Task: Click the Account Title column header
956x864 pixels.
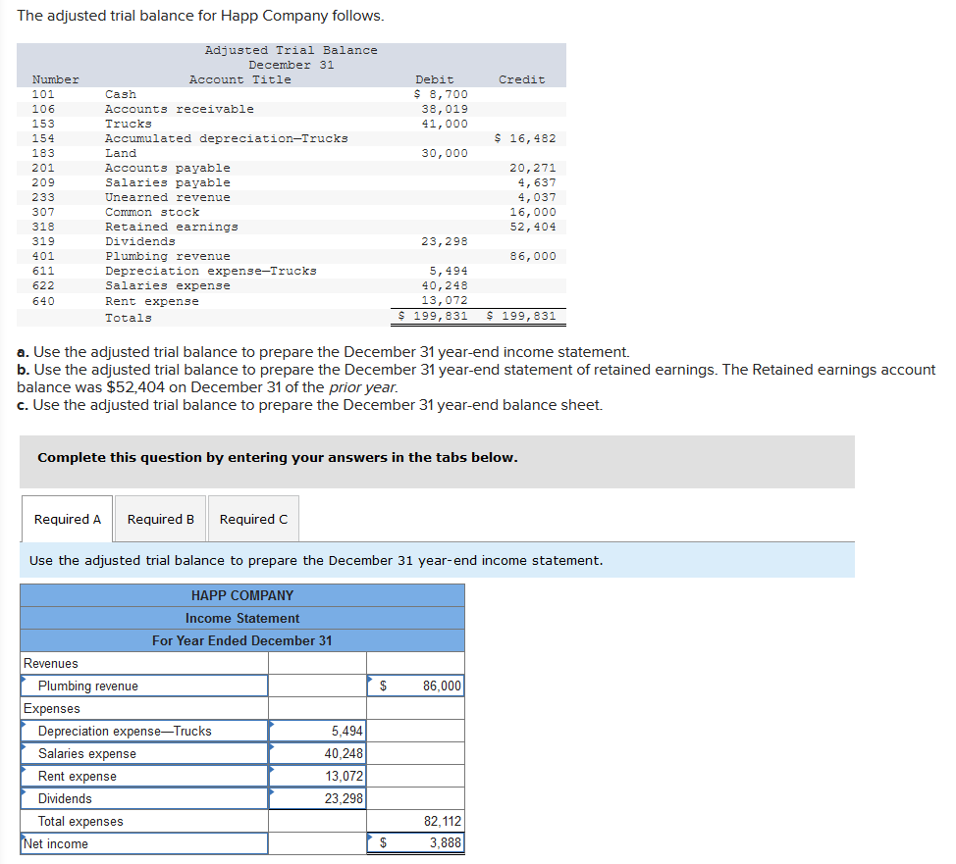Action: pos(240,79)
